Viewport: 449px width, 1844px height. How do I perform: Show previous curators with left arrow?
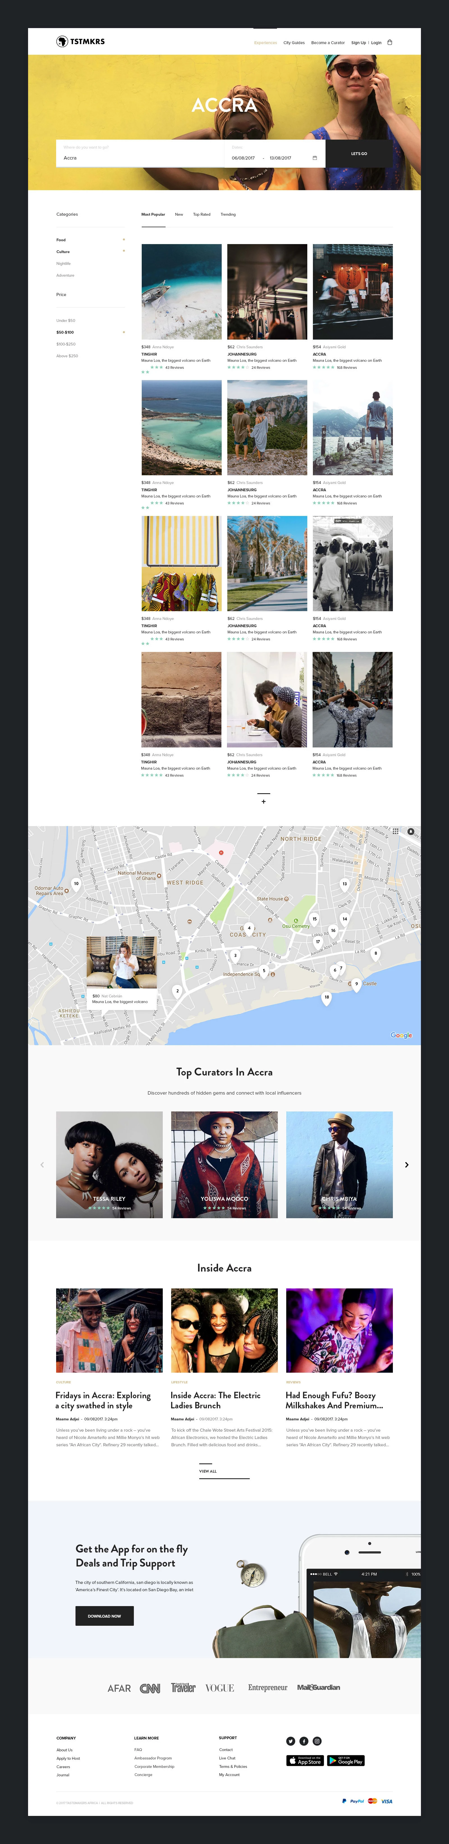(x=42, y=1165)
